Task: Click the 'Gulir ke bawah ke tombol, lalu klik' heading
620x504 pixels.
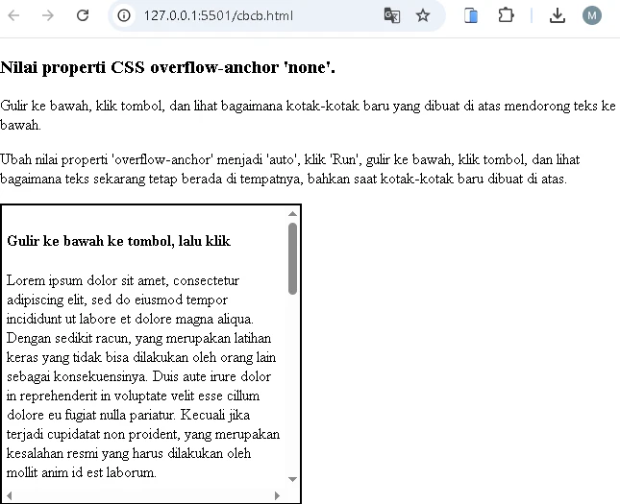Action: tap(118, 241)
